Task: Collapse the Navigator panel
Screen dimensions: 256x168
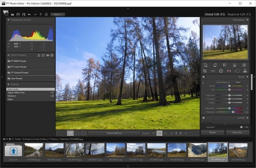Action: 247,20
